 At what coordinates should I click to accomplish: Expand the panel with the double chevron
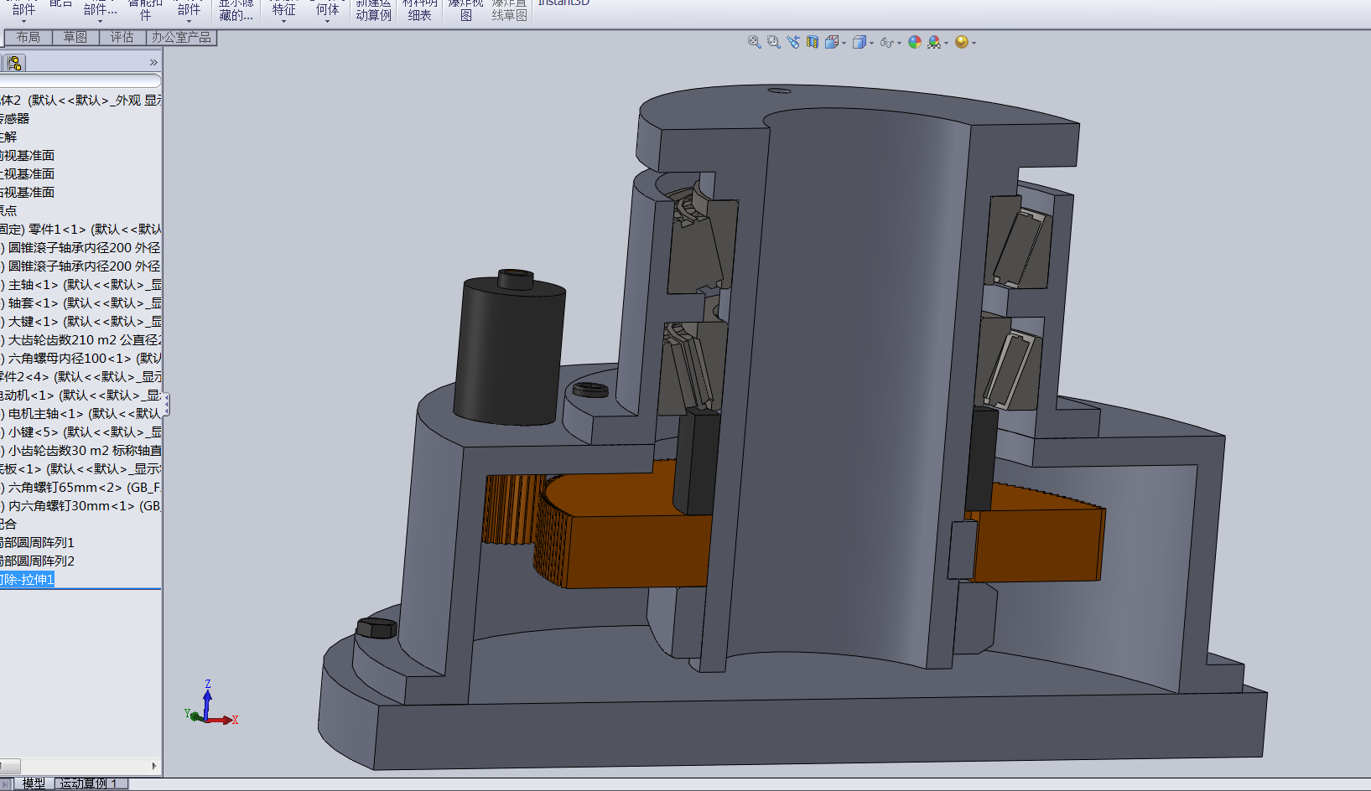coord(153,62)
